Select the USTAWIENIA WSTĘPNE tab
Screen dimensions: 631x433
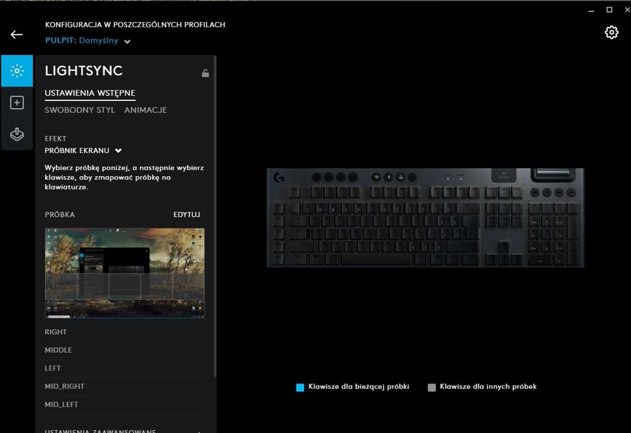[x=90, y=93]
